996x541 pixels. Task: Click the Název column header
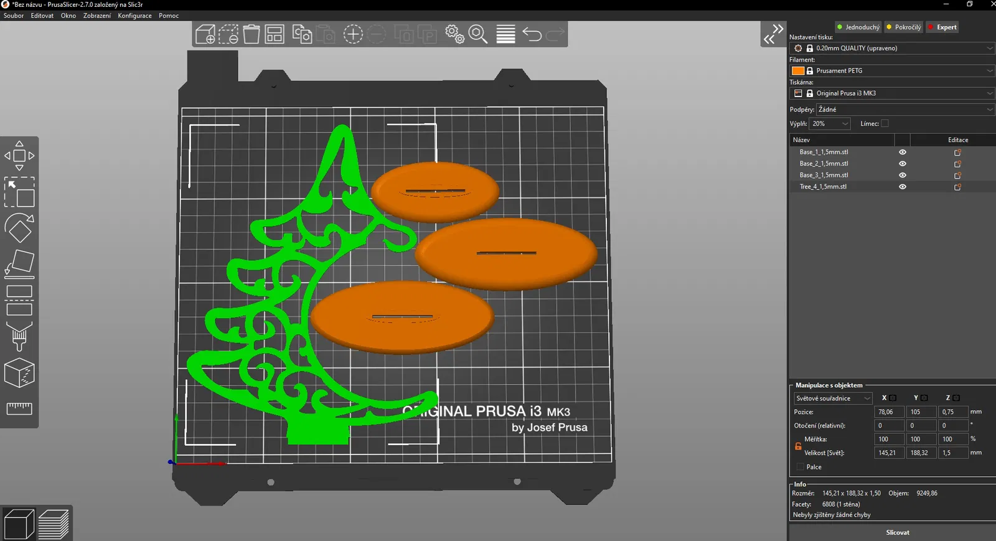841,140
